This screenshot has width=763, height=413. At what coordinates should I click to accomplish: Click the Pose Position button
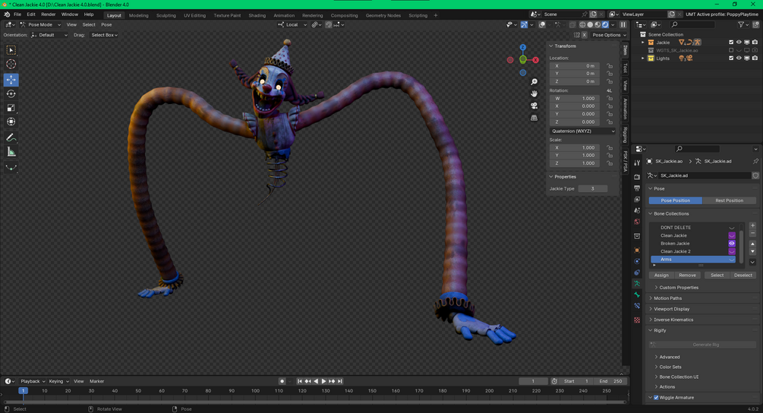(676, 200)
